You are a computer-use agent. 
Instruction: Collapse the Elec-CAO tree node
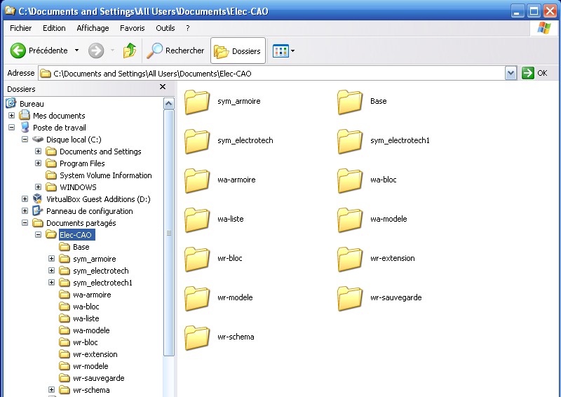[x=38, y=235]
